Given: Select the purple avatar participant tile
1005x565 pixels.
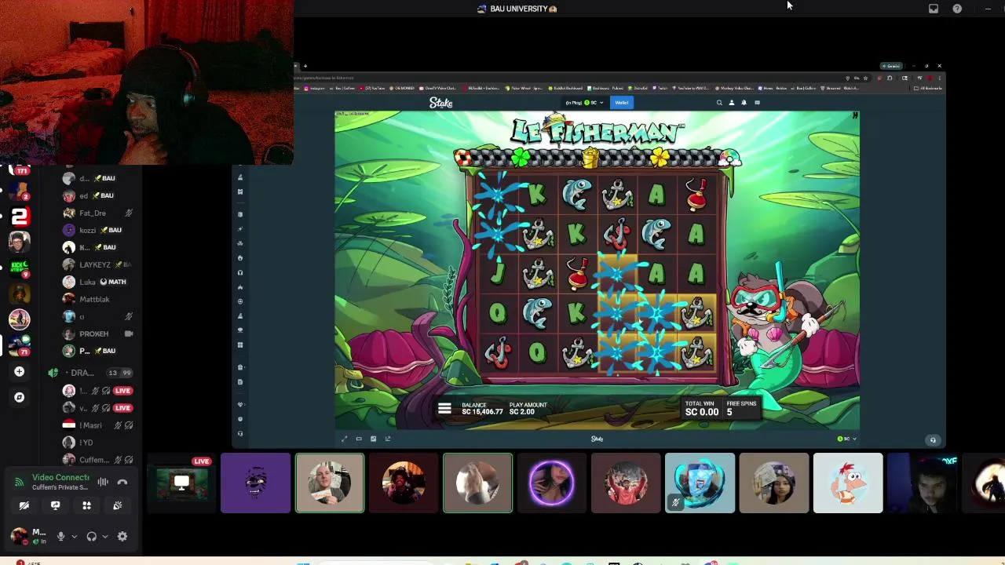Looking at the screenshot, I should click(x=255, y=483).
